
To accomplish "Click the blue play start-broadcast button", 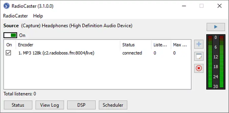I will click(216, 27).
